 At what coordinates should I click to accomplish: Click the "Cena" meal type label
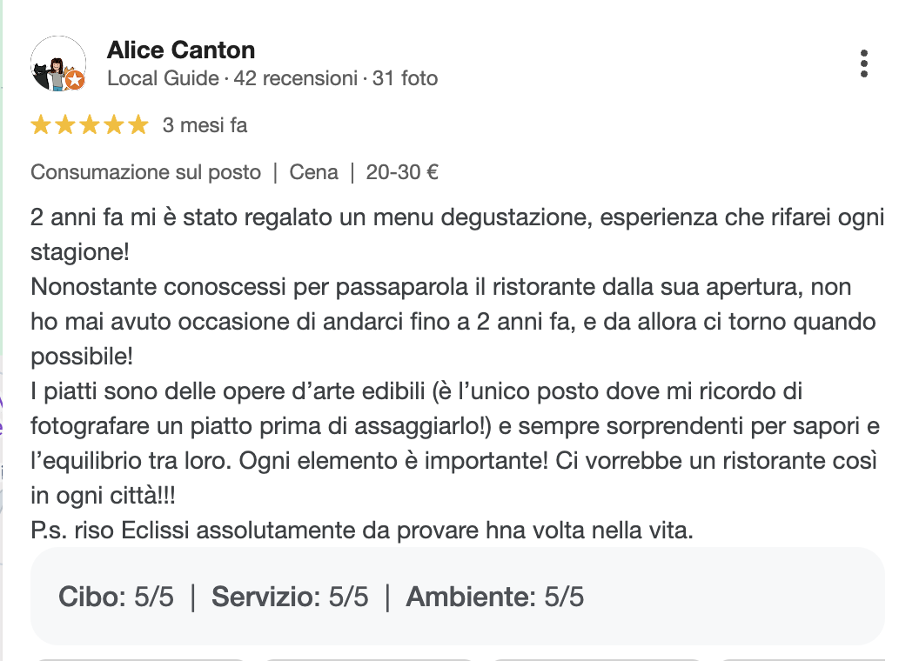tap(313, 172)
